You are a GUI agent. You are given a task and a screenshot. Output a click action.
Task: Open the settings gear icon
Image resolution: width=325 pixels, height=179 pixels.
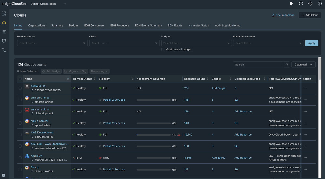click(x=310, y=4)
